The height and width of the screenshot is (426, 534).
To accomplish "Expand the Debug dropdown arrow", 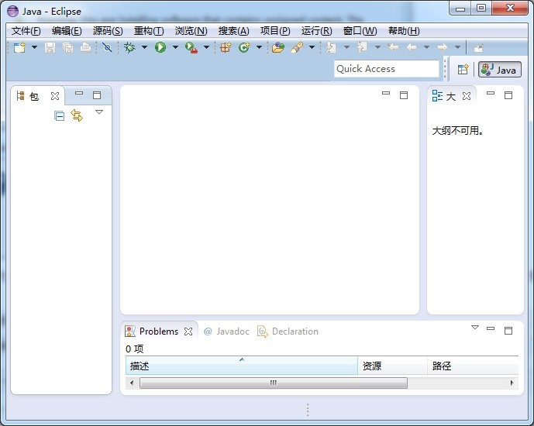I will (144, 47).
